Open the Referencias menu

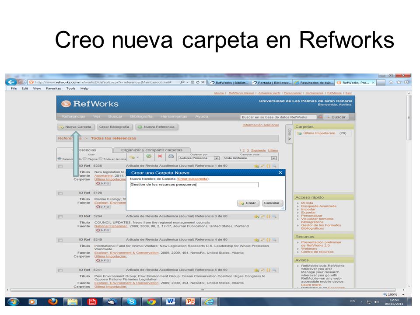(73, 116)
